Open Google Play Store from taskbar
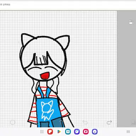This screenshot has width=136, height=136. point(59,132)
